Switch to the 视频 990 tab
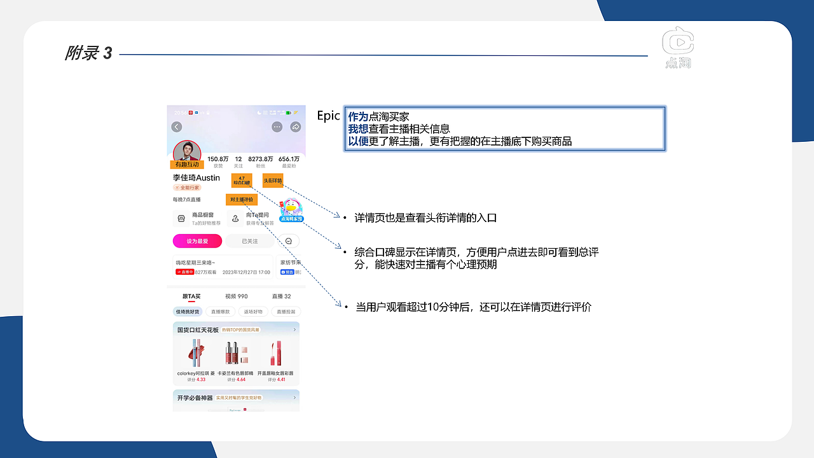Viewport: 814px width, 458px height. tap(237, 296)
